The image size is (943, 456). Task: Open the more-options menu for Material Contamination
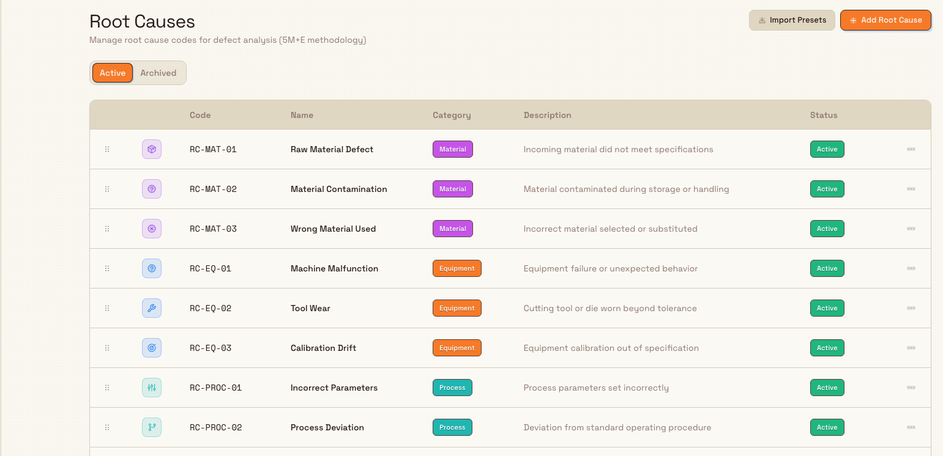pyautogui.click(x=911, y=189)
